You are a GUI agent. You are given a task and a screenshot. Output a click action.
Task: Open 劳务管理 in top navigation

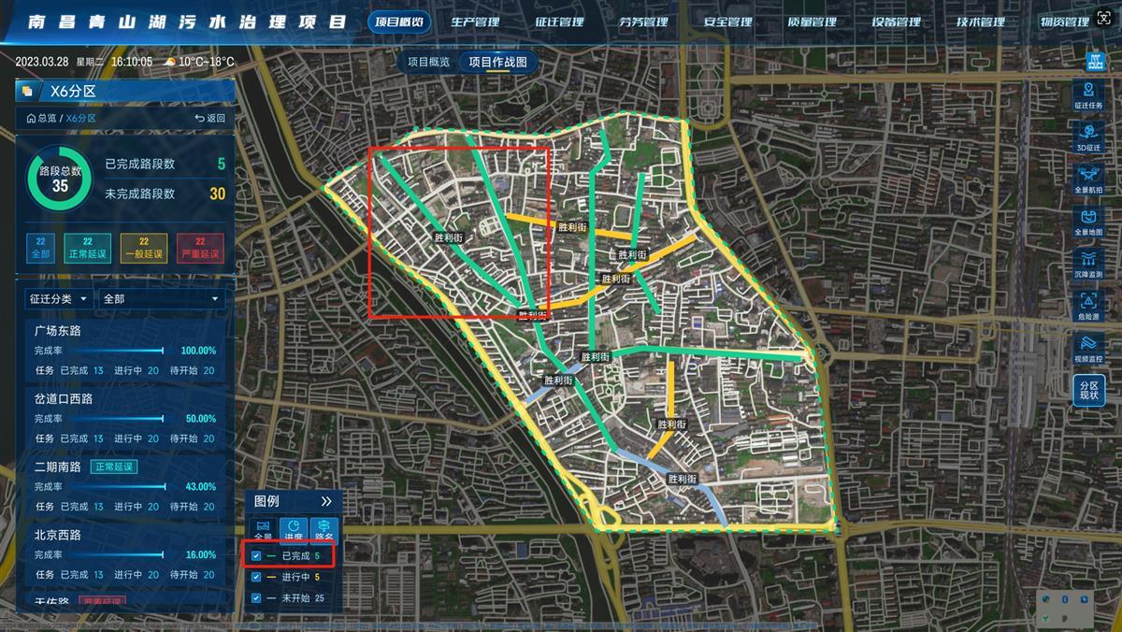coord(643,22)
